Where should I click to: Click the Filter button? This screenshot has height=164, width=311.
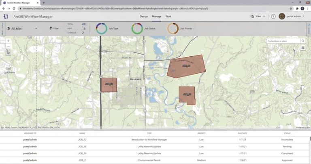click(x=54, y=28)
